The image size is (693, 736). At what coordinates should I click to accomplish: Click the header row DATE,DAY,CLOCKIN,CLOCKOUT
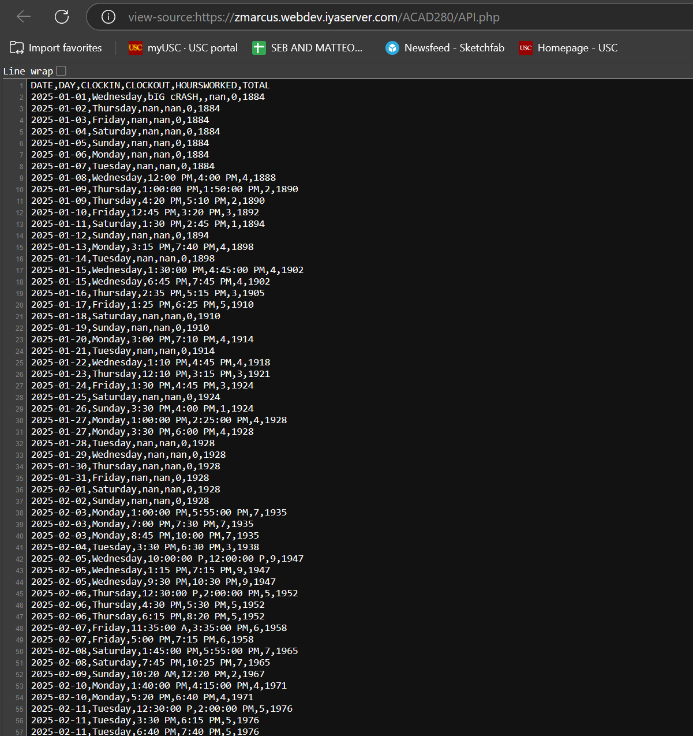click(x=150, y=85)
